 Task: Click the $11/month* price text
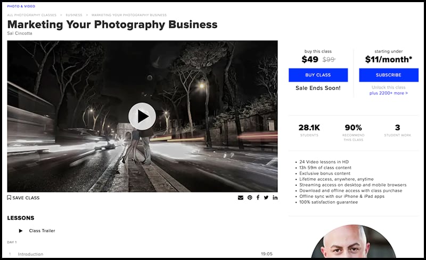coord(389,59)
